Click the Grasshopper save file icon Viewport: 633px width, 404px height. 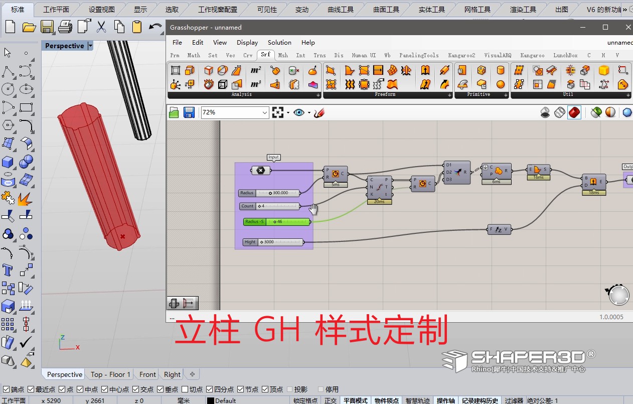pyautogui.click(x=189, y=112)
